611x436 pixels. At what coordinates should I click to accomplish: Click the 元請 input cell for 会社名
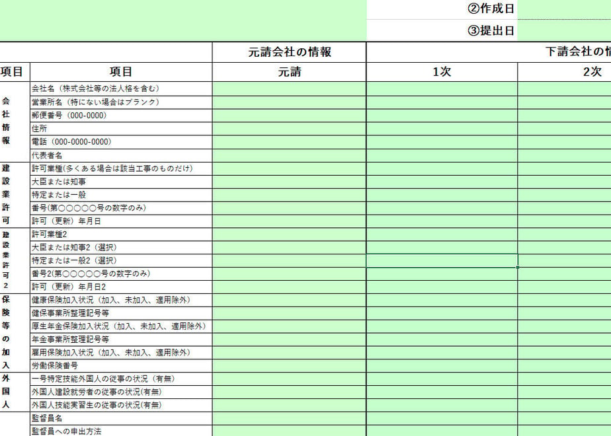pyautogui.click(x=290, y=89)
